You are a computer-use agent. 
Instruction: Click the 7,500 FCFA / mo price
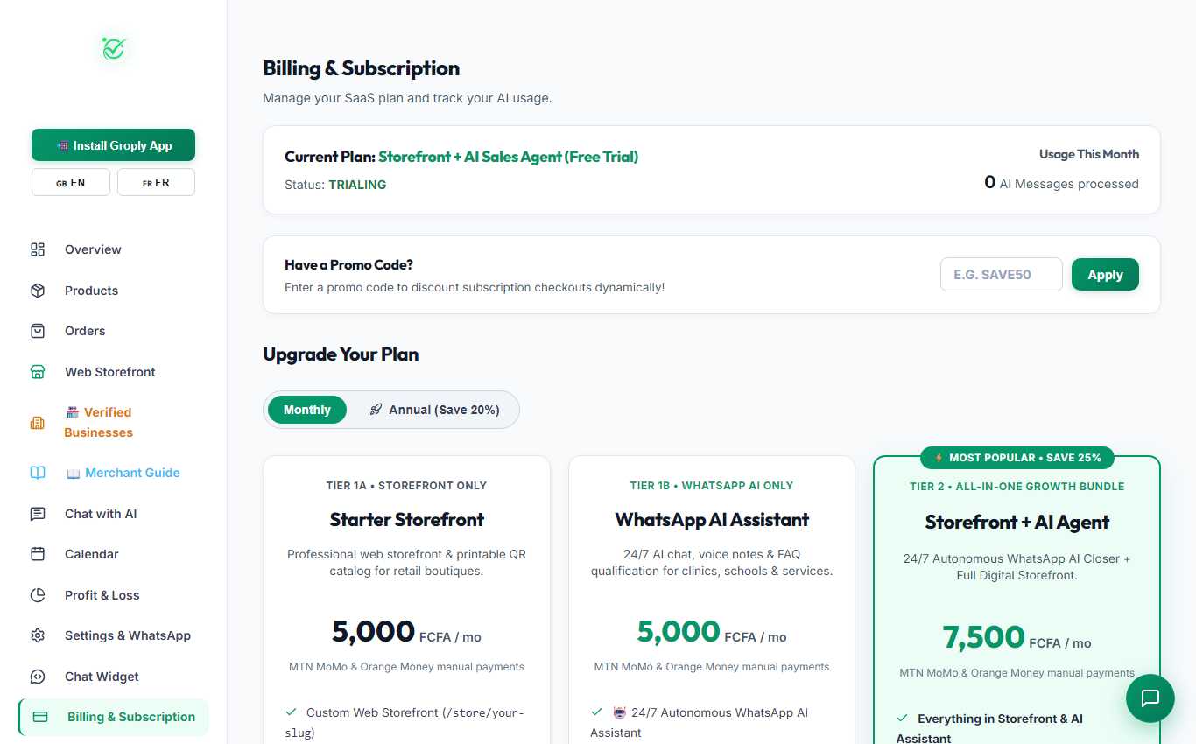point(1017,638)
